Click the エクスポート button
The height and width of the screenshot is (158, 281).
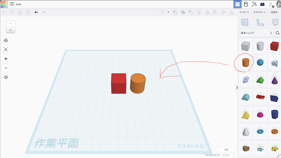tap(260, 12)
